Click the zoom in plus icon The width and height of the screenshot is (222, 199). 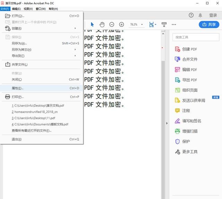click(x=121, y=25)
